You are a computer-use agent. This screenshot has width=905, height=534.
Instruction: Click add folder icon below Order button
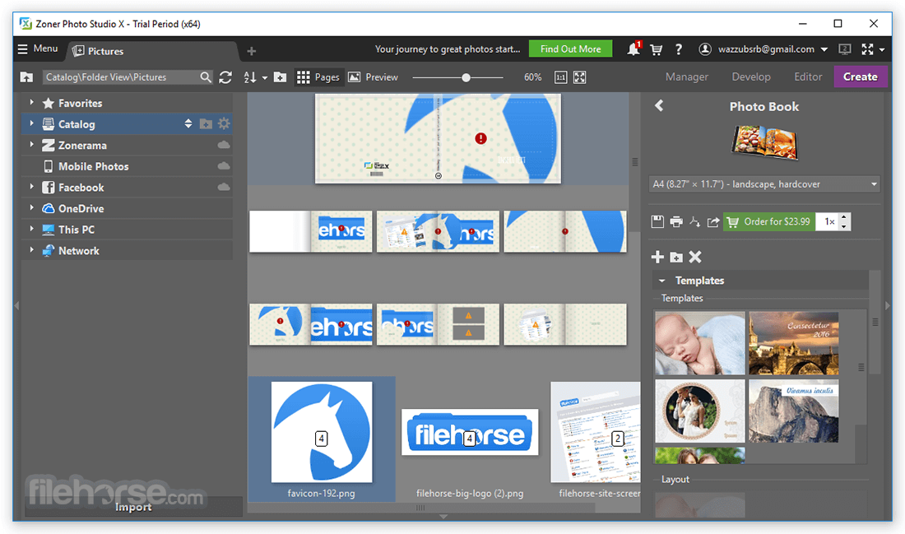[676, 257]
